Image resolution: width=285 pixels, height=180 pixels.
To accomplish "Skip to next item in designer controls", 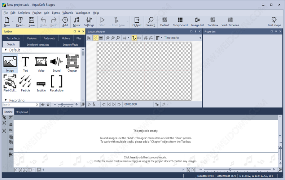I will [x=114, y=104].
